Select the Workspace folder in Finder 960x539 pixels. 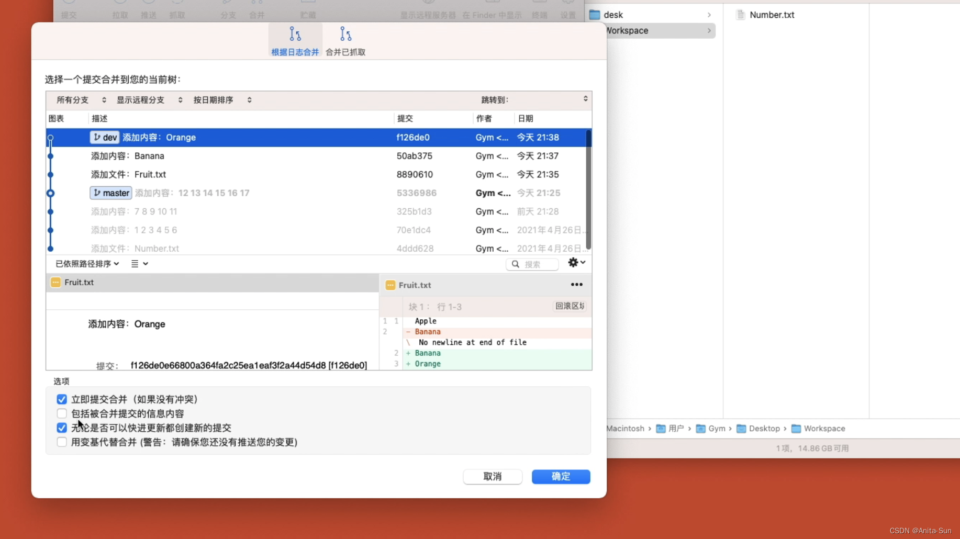[x=660, y=31]
